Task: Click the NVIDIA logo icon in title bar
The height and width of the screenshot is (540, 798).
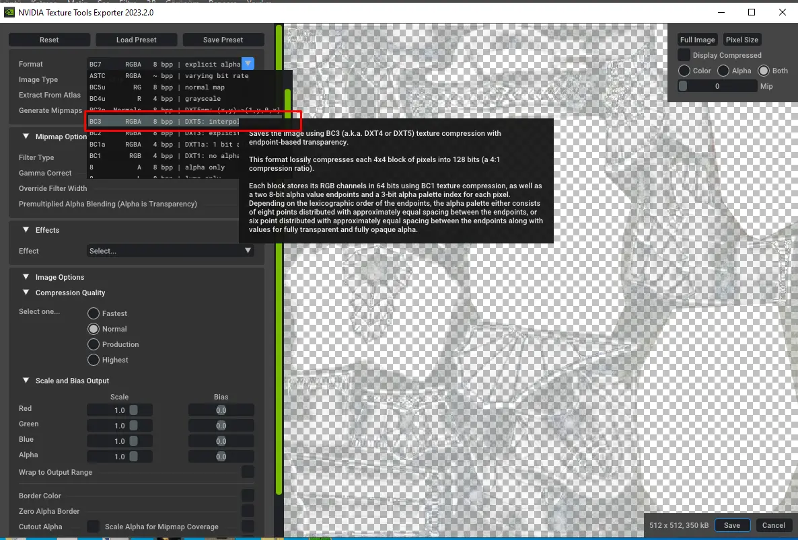Action: coord(10,12)
